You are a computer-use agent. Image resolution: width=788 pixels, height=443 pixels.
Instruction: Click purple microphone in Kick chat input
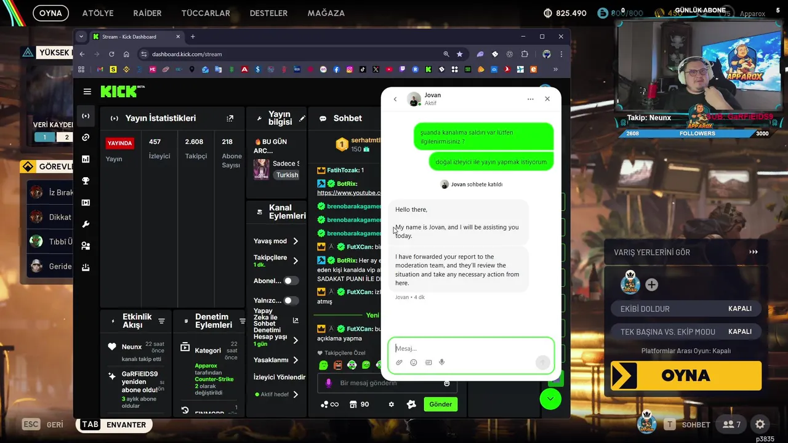tap(328, 383)
